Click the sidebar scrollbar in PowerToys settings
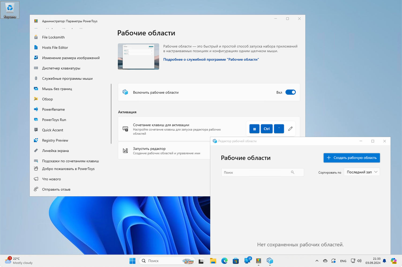 coord(111,114)
